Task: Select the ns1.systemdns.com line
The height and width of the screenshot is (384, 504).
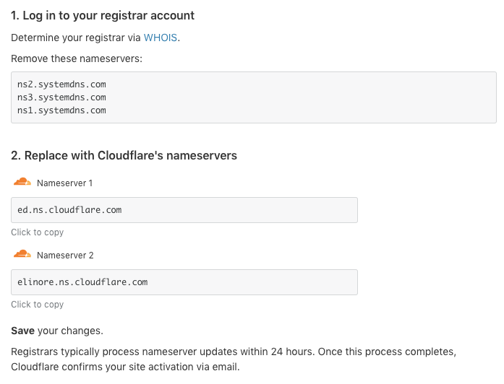Action: [61, 110]
